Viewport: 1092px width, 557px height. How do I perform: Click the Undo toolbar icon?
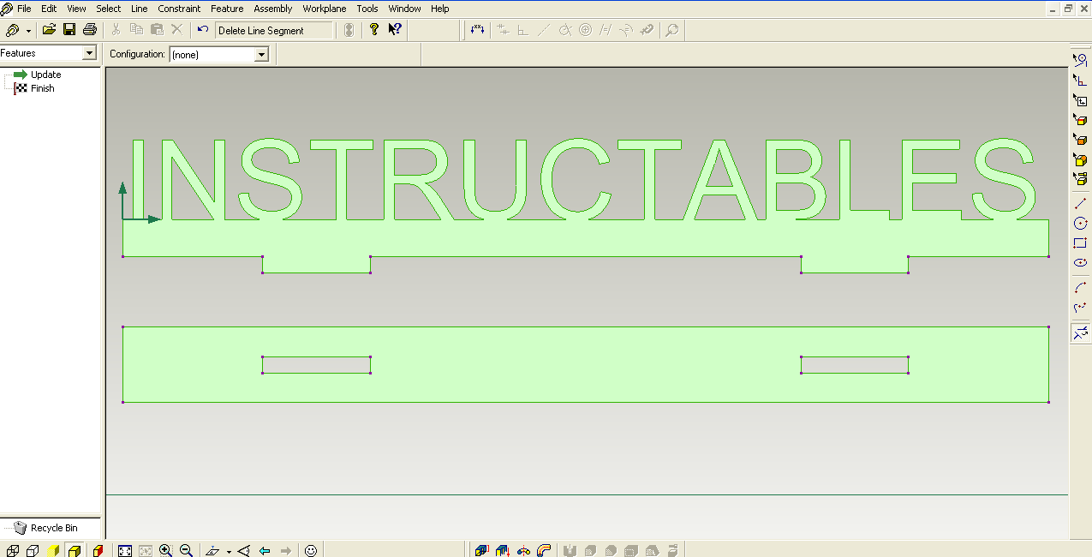203,29
